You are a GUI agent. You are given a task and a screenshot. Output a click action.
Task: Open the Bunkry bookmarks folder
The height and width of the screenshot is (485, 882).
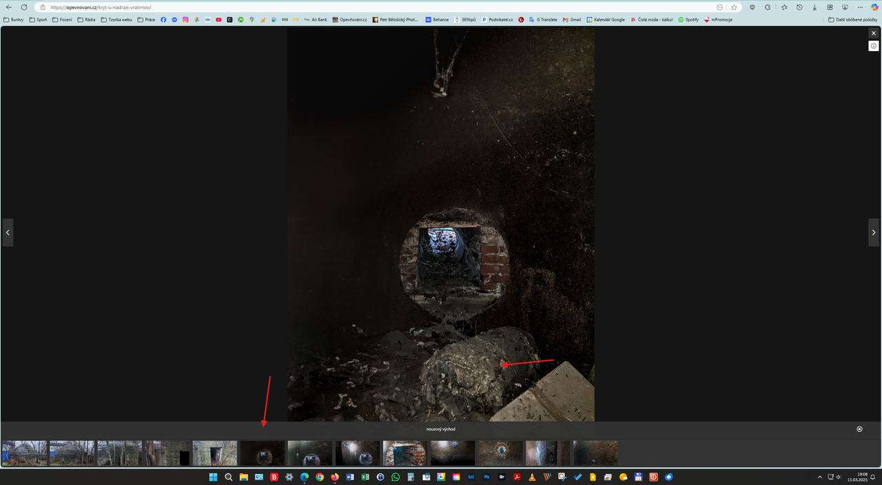click(x=13, y=19)
